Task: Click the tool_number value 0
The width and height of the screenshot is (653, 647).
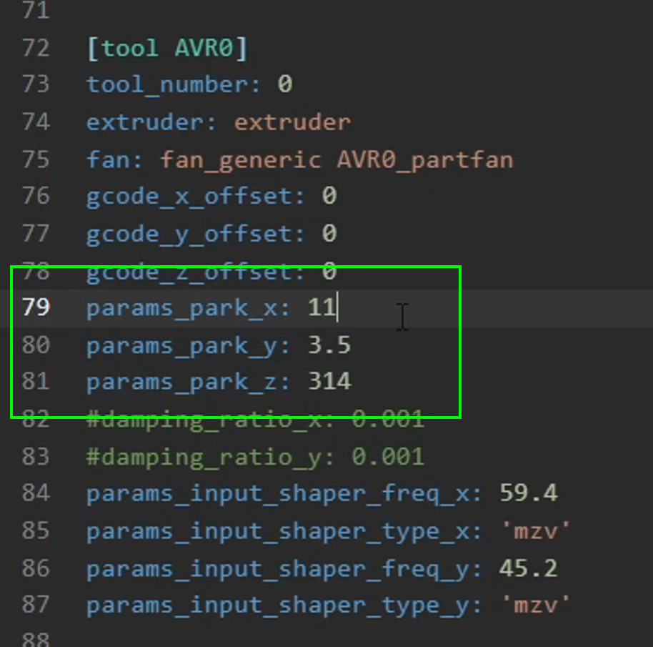Action: coord(284,85)
